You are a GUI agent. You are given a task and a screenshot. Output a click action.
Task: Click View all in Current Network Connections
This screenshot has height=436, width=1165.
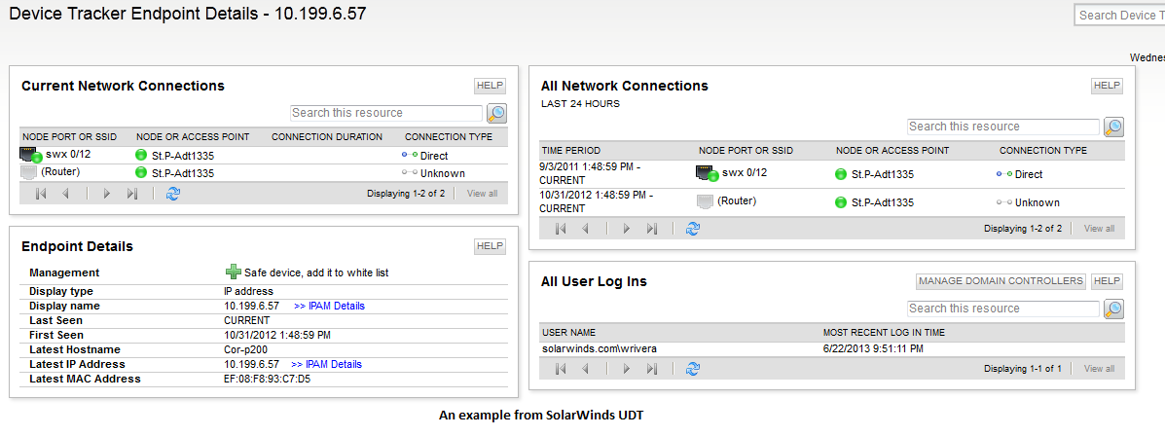[482, 194]
